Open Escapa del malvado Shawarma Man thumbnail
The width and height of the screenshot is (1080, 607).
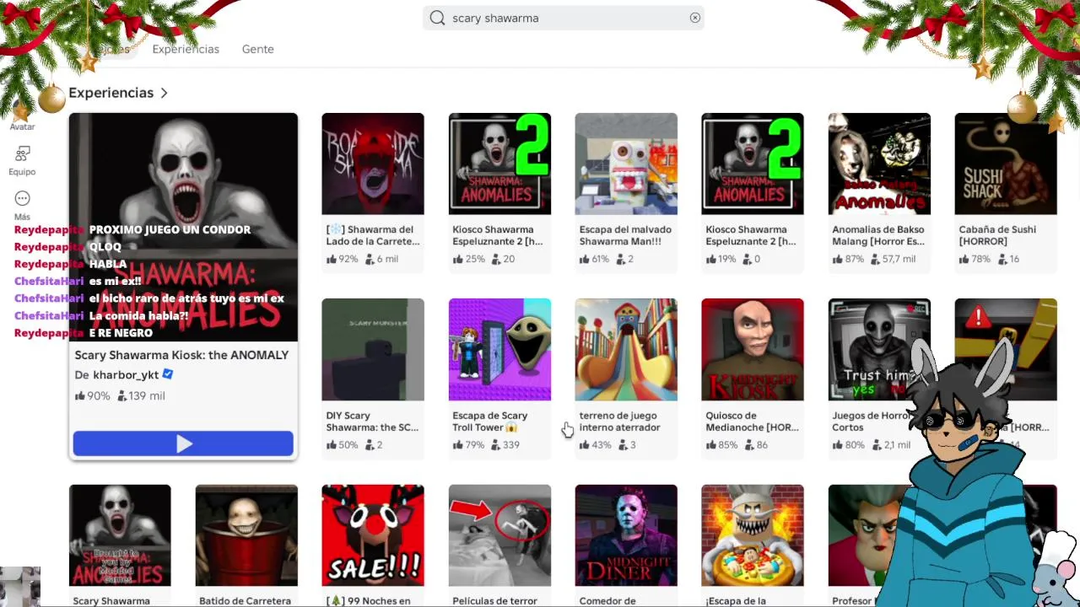(626, 164)
